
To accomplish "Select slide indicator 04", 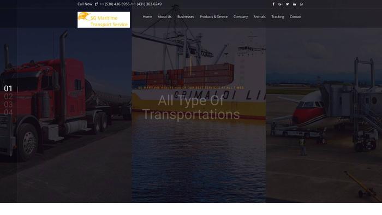I will click(x=8, y=112).
